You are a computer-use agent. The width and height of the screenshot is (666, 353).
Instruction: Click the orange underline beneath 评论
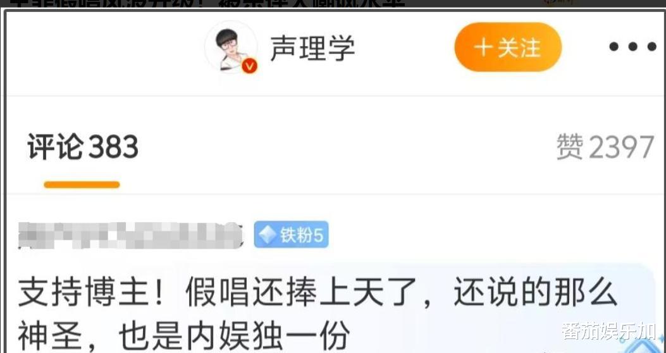tap(82, 185)
